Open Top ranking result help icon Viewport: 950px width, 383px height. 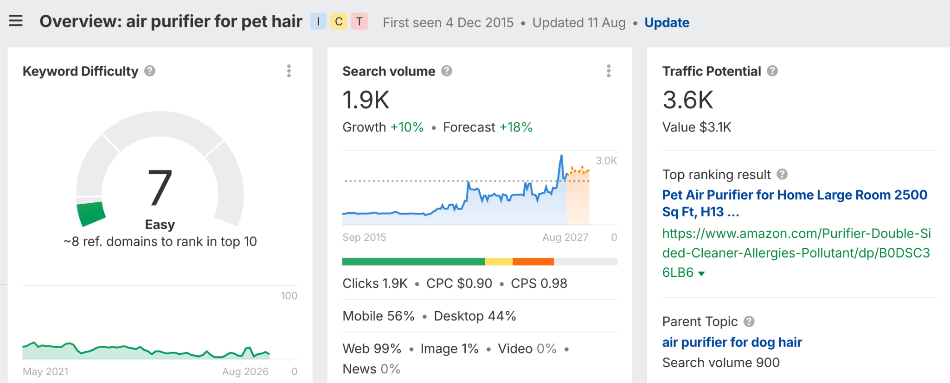[x=782, y=174]
